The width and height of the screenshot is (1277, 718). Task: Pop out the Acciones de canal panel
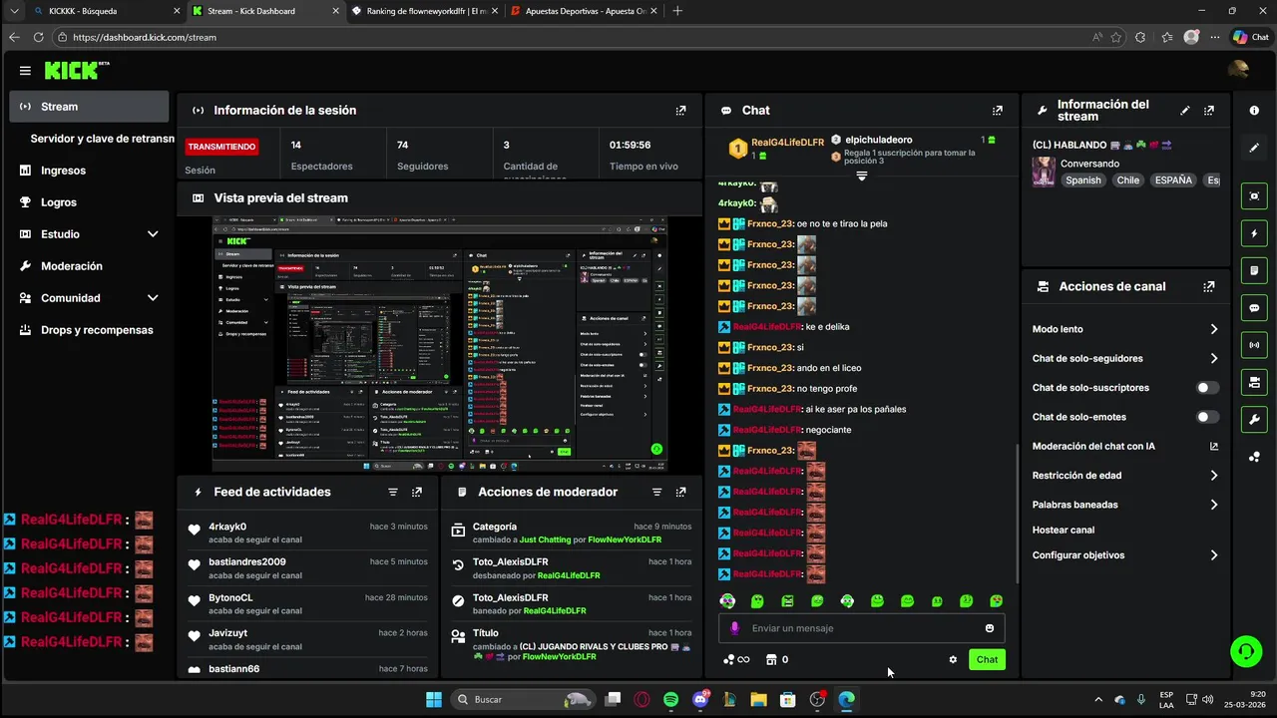pos(1209,286)
